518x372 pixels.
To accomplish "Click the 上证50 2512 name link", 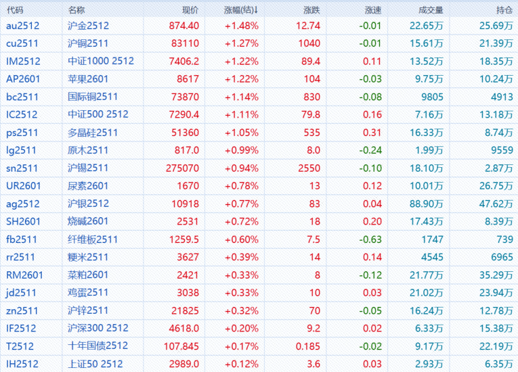I will pos(95,364).
